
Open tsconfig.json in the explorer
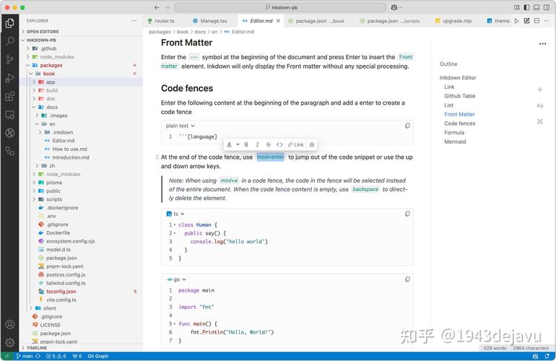[x=61, y=291]
